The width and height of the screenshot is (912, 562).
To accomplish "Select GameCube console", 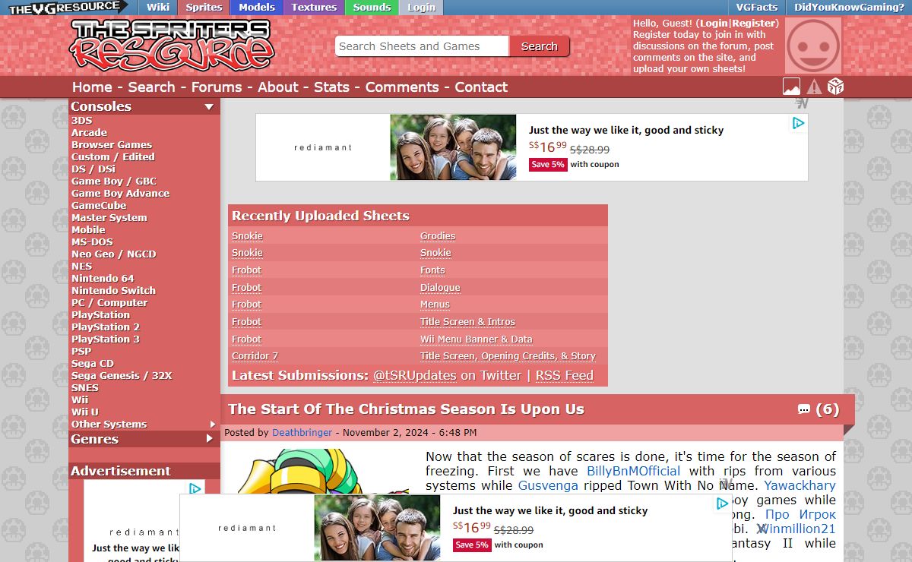I will [99, 206].
